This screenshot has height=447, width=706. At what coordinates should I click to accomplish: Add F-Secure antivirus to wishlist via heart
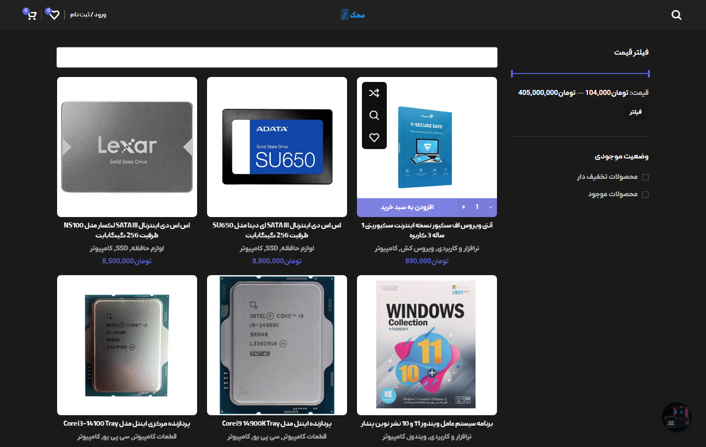pyautogui.click(x=374, y=138)
